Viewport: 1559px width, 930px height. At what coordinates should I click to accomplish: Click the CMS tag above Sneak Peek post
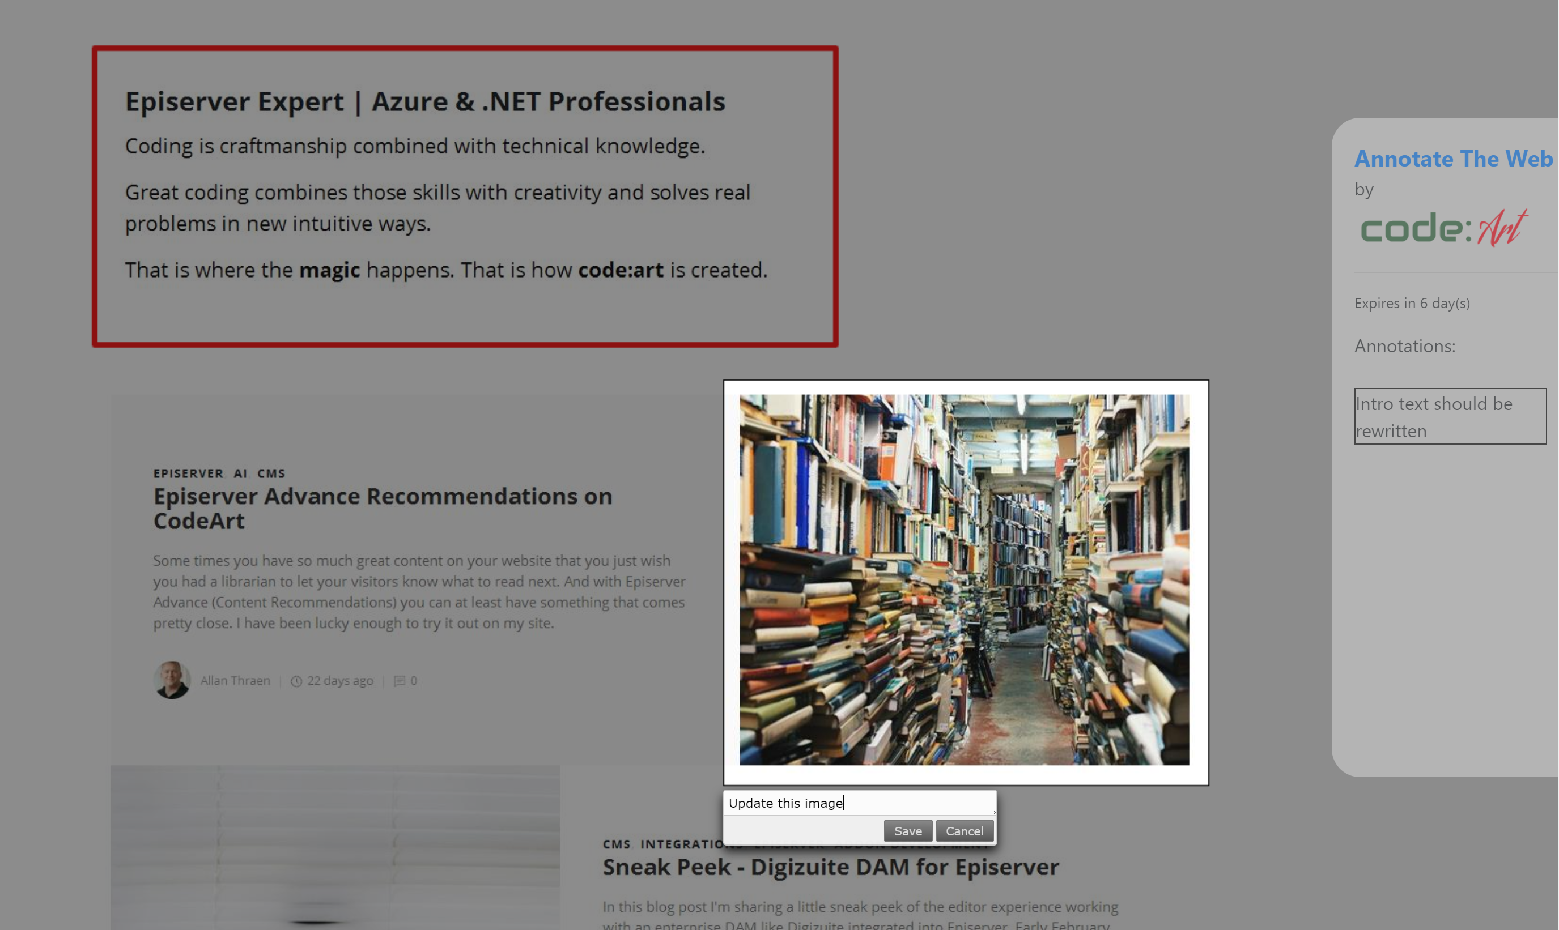click(616, 844)
